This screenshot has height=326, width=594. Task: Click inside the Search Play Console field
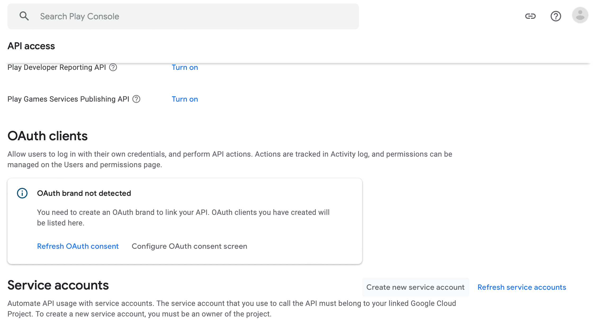(159, 16)
